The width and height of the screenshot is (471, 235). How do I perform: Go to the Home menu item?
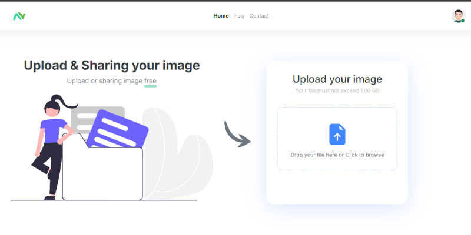(221, 16)
